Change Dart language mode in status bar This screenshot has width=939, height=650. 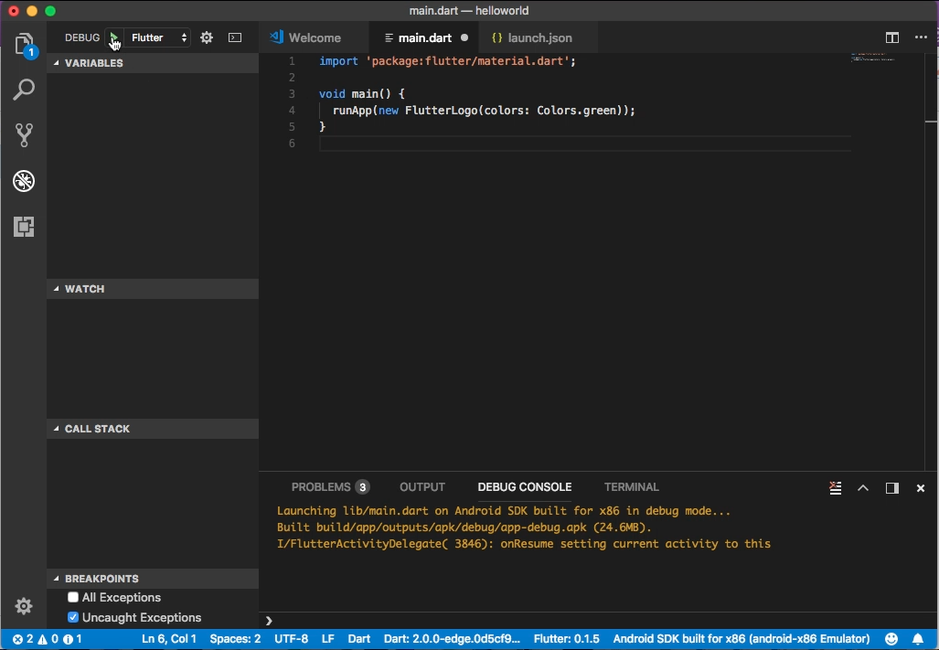[359, 639]
